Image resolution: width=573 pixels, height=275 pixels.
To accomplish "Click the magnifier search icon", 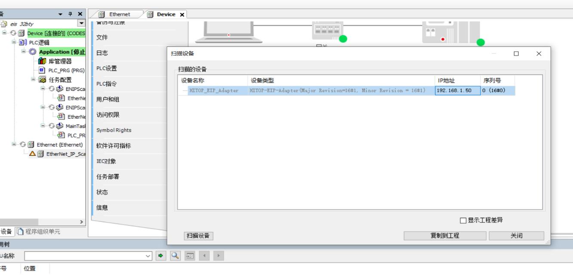I will click(x=175, y=256).
